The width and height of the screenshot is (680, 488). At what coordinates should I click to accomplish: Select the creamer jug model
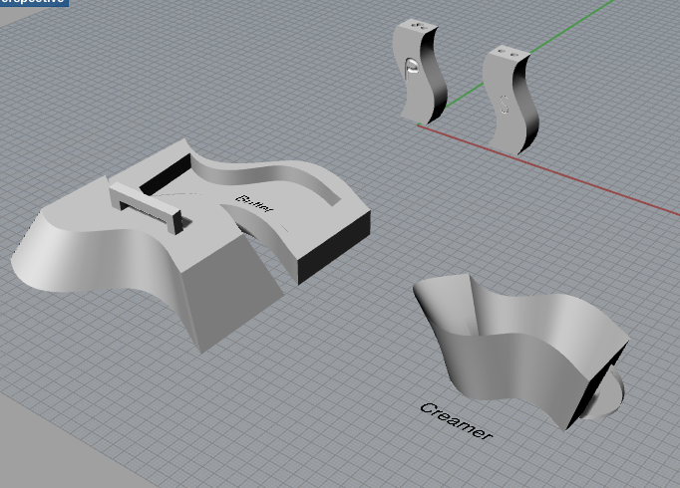click(x=520, y=351)
